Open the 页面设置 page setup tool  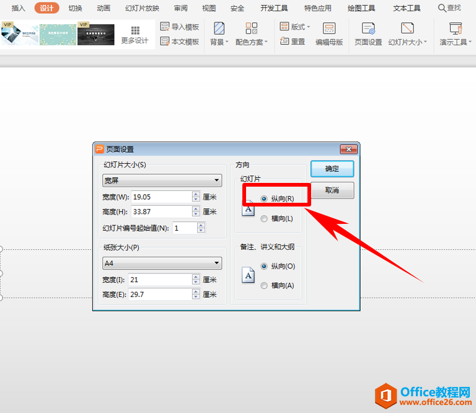pos(368,29)
